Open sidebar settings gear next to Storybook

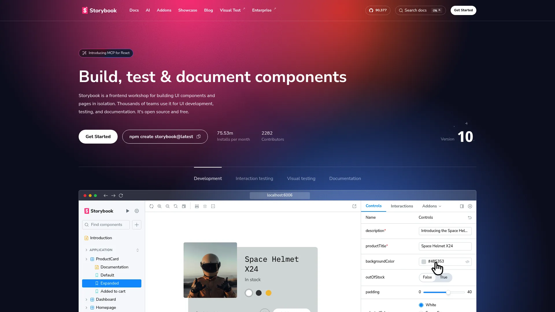137,211
